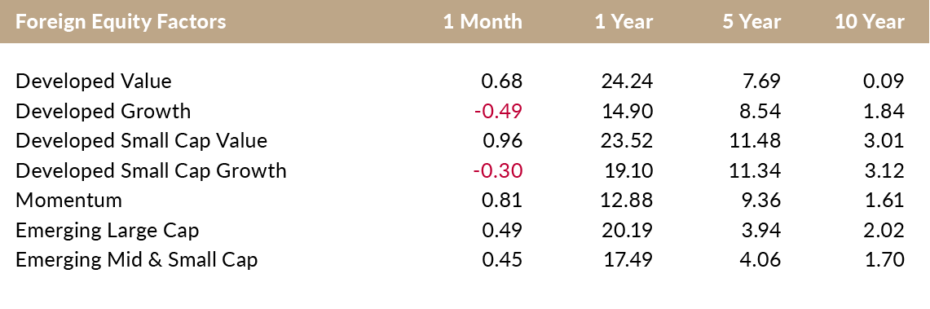Select the 5 Year column header
The width and height of the screenshot is (930, 309).
[751, 22]
